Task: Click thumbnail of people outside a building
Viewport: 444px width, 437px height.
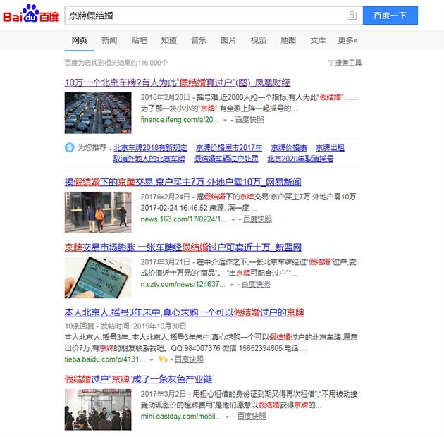Action: [98, 212]
